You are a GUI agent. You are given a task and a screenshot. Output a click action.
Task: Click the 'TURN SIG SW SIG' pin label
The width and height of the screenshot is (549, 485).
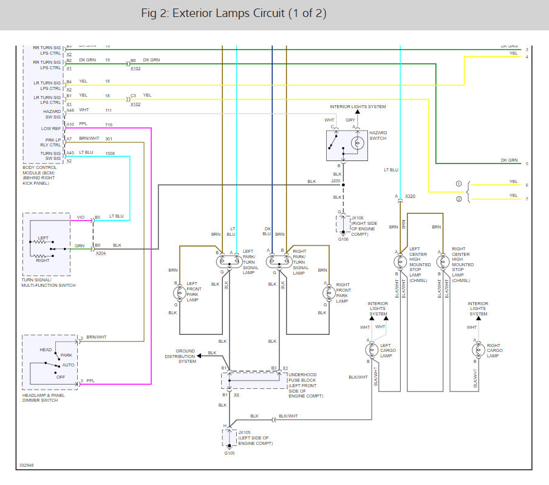pos(50,156)
